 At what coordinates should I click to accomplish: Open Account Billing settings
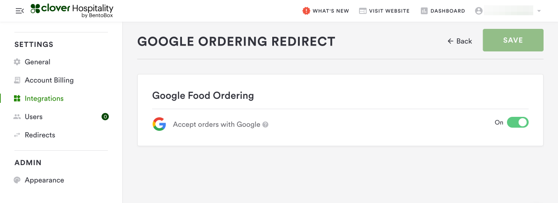coord(49,80)
